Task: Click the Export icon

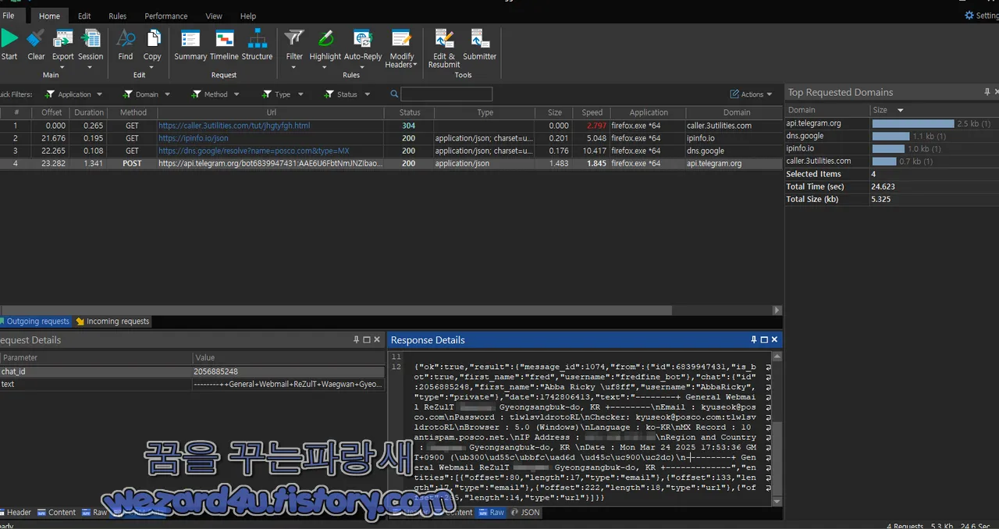Action: (x=62, y=38)
